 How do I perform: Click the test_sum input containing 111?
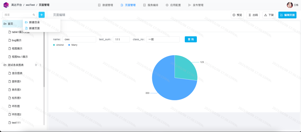[x=121, y=39]
